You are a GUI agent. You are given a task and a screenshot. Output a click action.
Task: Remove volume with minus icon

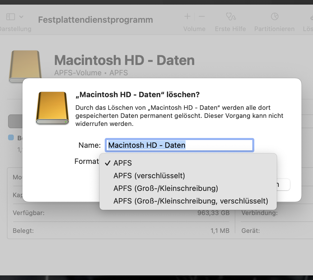pos(202,16)
